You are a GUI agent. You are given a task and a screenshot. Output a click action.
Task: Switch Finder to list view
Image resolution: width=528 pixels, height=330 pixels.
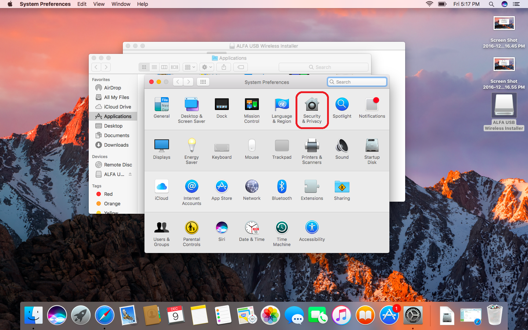154,67
